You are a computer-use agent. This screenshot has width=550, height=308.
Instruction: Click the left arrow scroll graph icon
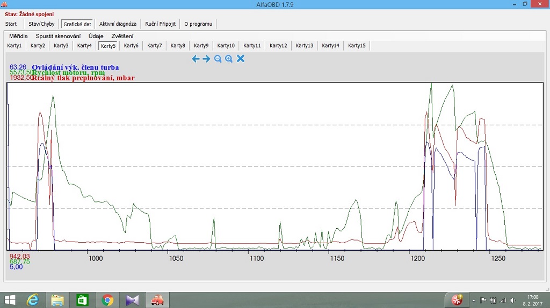tap(196, 59)
